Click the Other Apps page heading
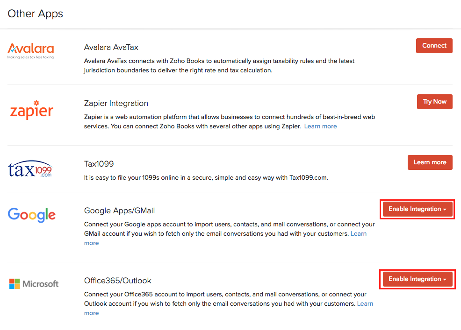This screenshot has width=461, height=330. [36, 14]
